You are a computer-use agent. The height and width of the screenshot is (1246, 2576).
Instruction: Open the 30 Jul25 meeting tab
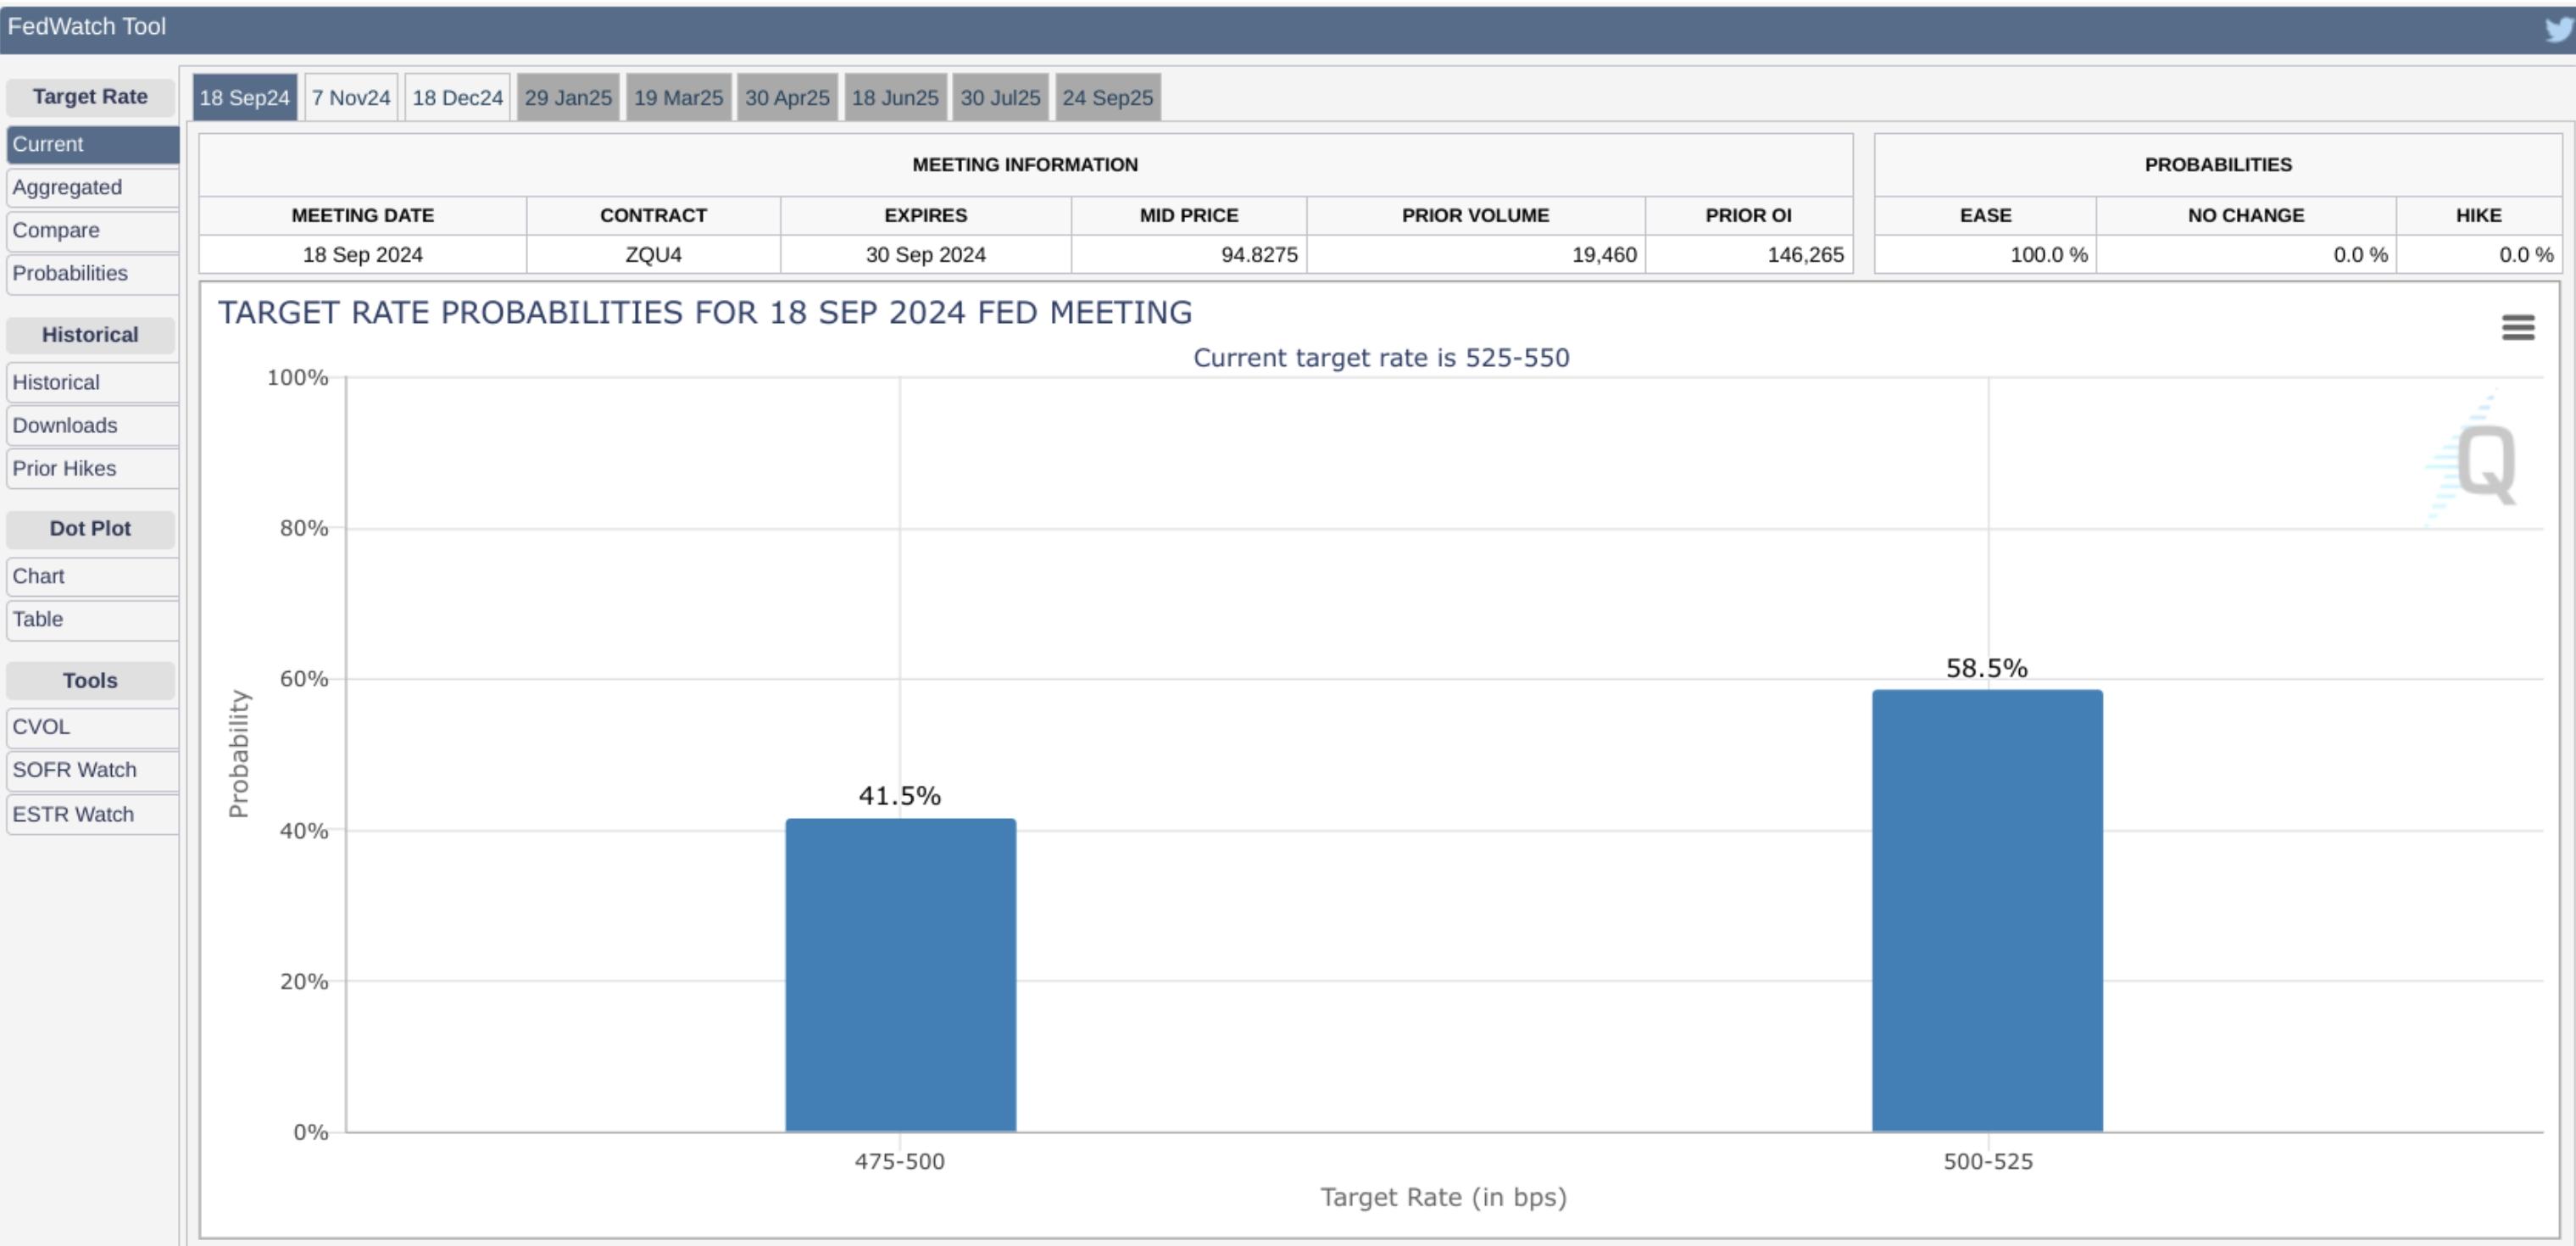(x=1000, y=97)
